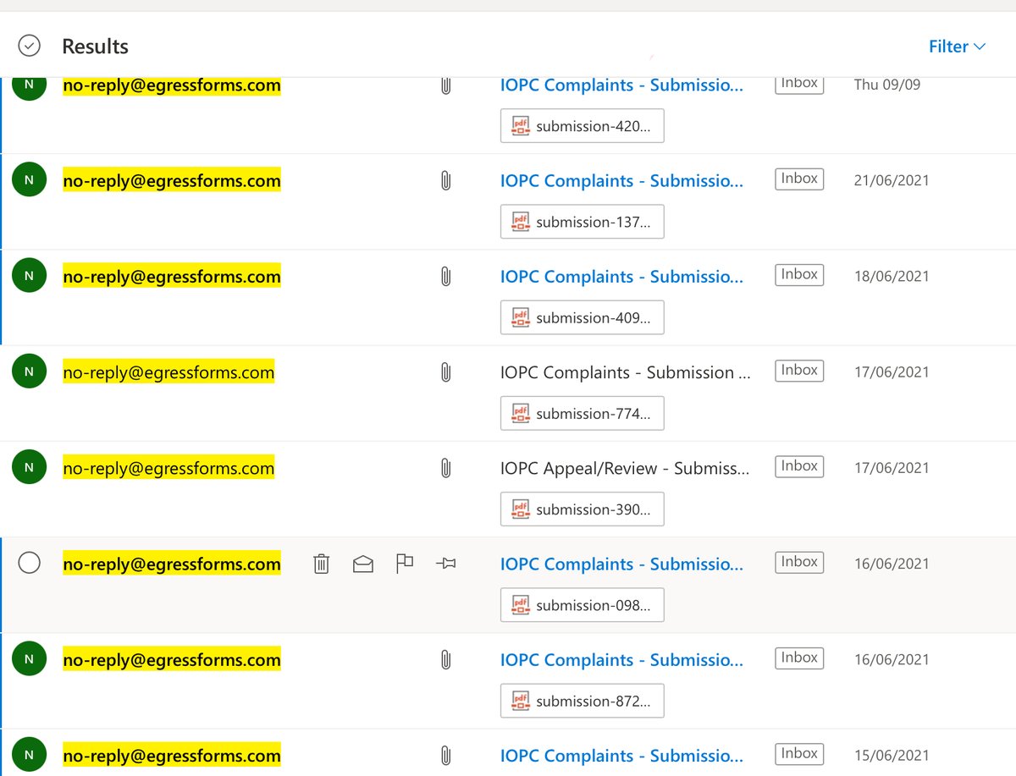Click paperclip icon on the submission-774 email

click(445, 371)
